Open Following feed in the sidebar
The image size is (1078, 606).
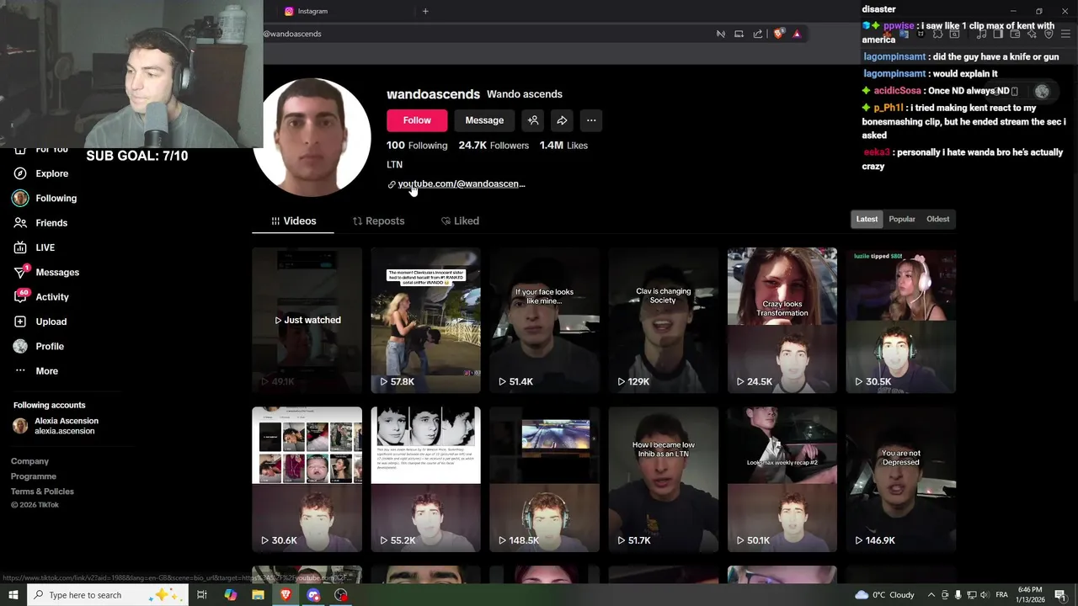click(x=45, y=198)
